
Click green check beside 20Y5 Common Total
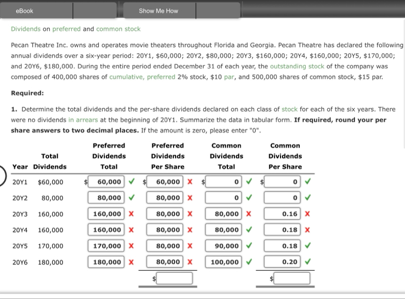249,245
